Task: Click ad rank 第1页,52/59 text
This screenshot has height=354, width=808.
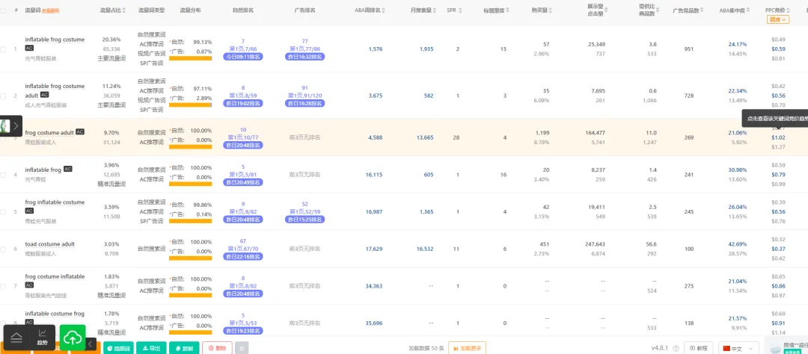Action: (304, 211)
